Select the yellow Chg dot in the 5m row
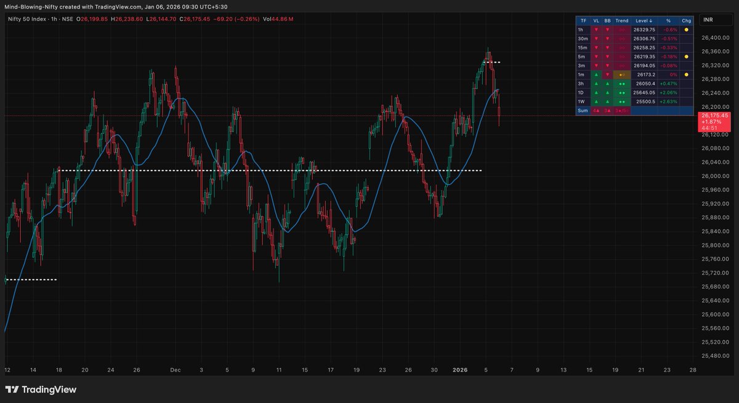This screenshot has width=739, height=403. tap(686, 56)
